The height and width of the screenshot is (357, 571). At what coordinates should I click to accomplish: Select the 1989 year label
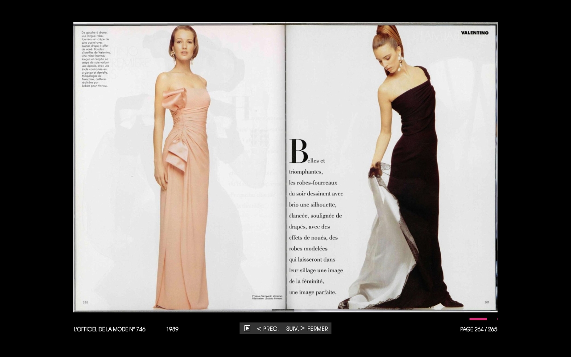pyautogui.click(x=172, y=329)
